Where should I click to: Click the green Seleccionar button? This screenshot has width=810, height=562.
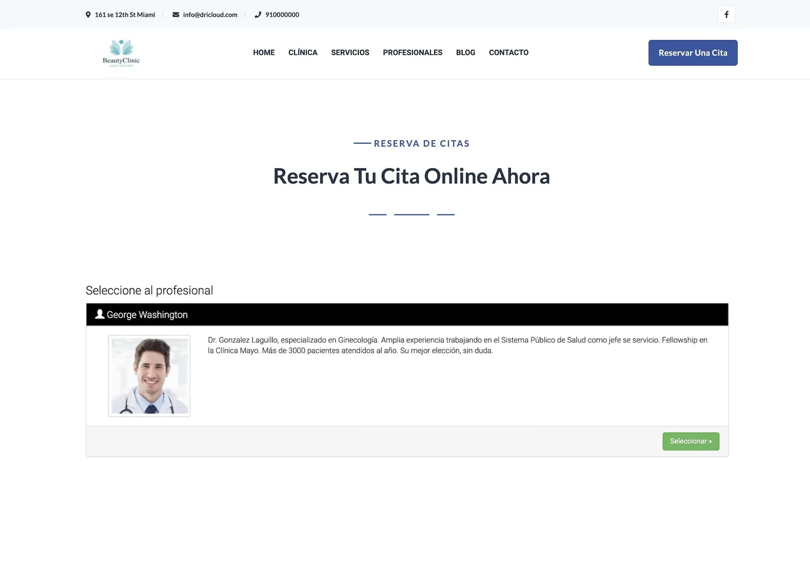pyautogui.click(x=691, y=441)
